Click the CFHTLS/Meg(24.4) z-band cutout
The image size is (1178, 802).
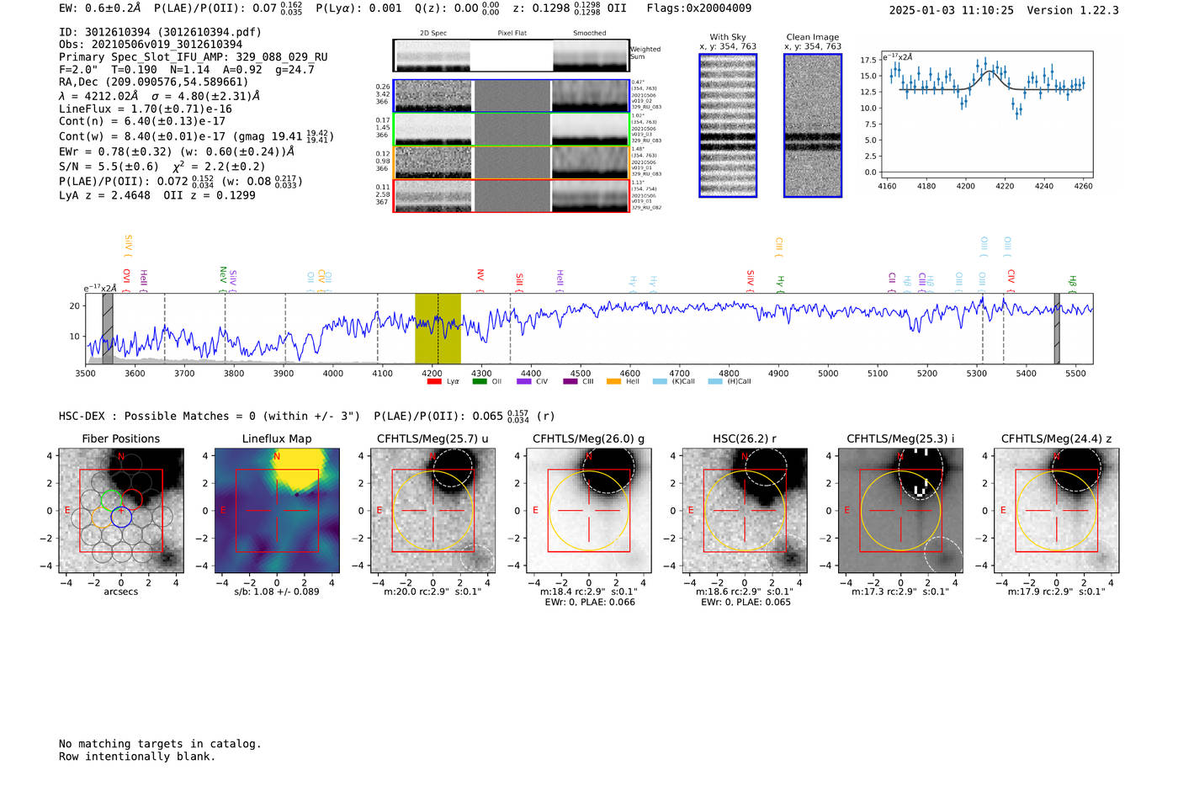click(1056, 511)
